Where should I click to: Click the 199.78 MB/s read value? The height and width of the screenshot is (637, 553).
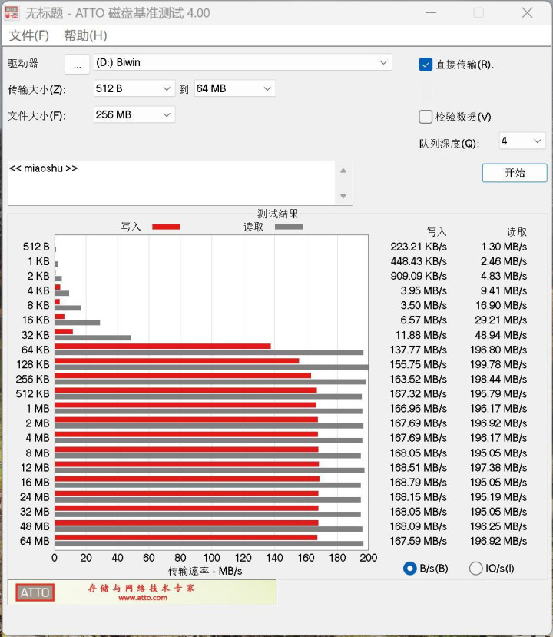[498, 364]
